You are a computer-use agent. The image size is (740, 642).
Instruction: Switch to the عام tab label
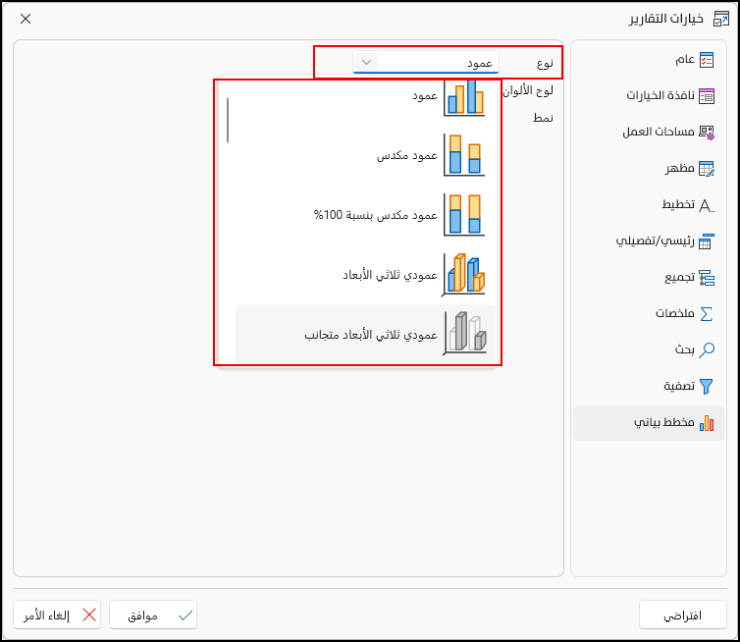[x=685, y=60]
